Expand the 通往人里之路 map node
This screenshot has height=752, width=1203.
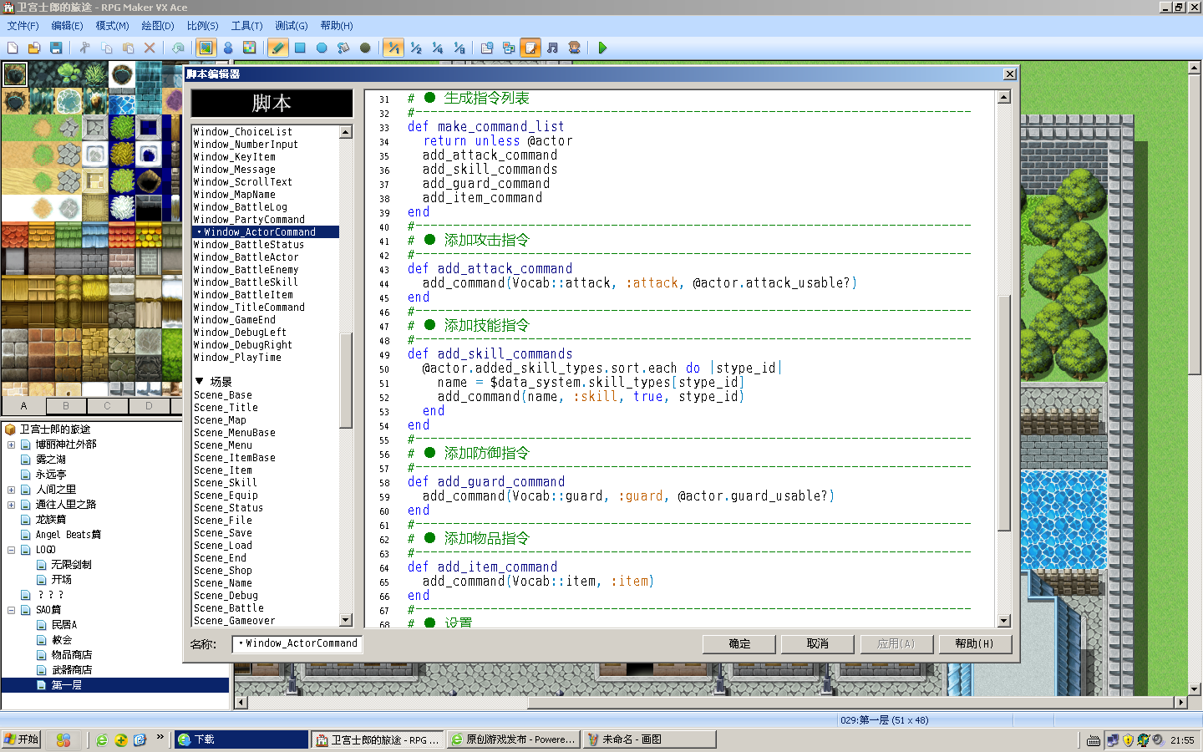11,505
